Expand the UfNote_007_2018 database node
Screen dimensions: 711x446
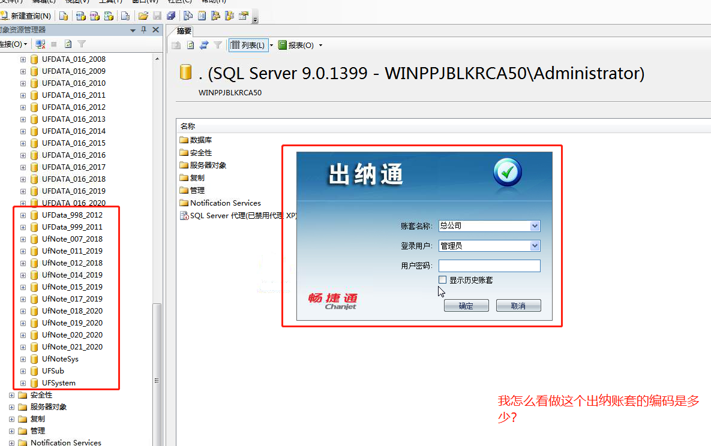23,239
